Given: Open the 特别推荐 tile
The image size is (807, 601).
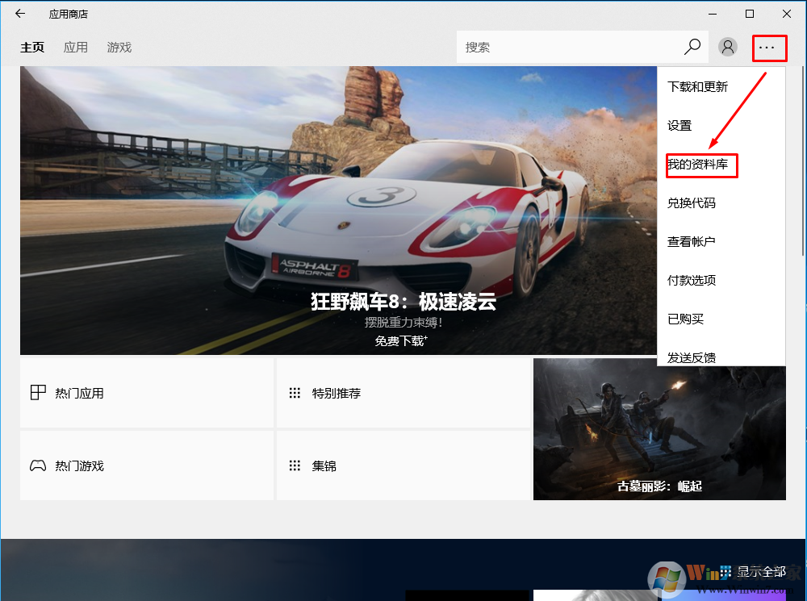Looking at the screenshot, I should point(403,393).
